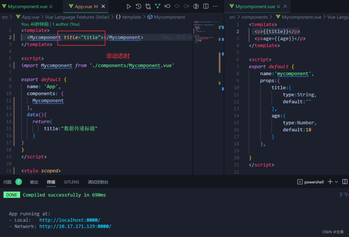Image resolution: width=349 pixels, height=237 pixels.
Task: Click data(){ line in App.vue
Action: (x=37, y=115)
